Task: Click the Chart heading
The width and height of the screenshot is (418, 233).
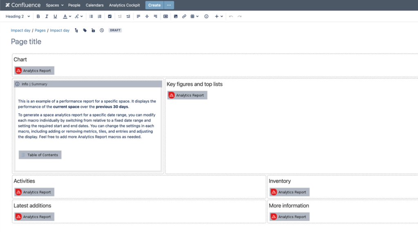Action: click(20, 60)
